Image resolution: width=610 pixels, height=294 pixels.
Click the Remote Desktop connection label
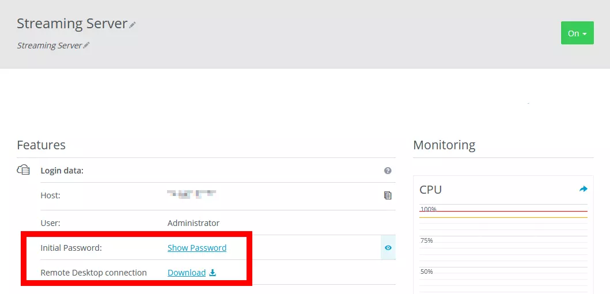coord(94,273)
